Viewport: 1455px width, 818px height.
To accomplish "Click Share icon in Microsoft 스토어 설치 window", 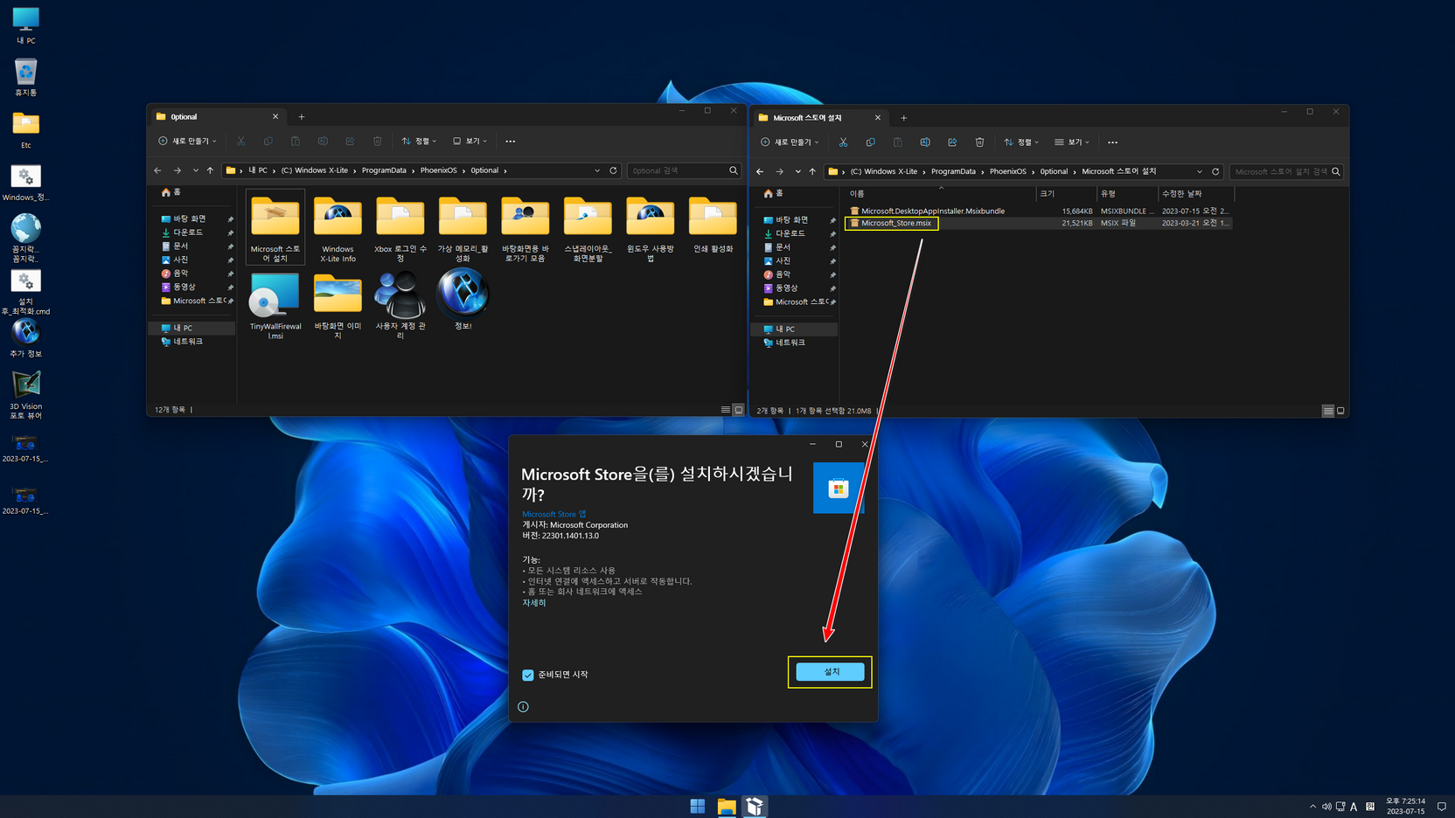I will (952, 142).
